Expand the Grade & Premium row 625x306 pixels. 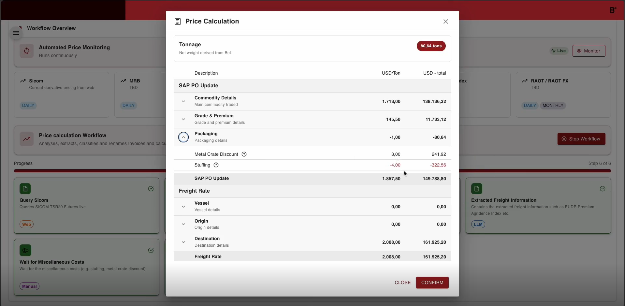coord(183,119)
